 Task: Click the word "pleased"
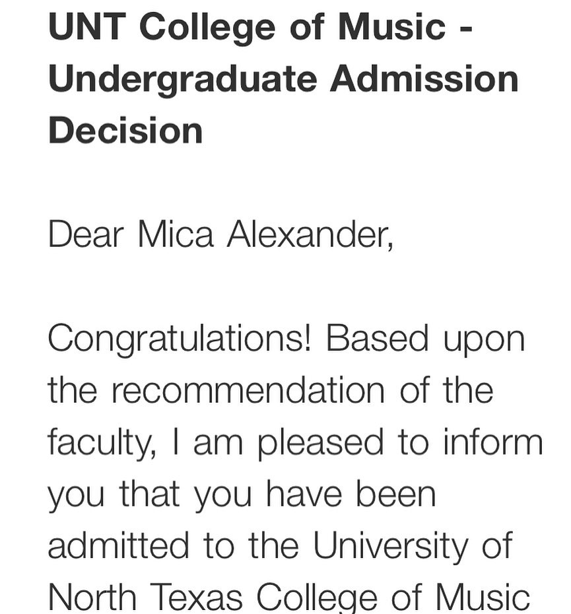pyautogui.click(x=321, y=443)
